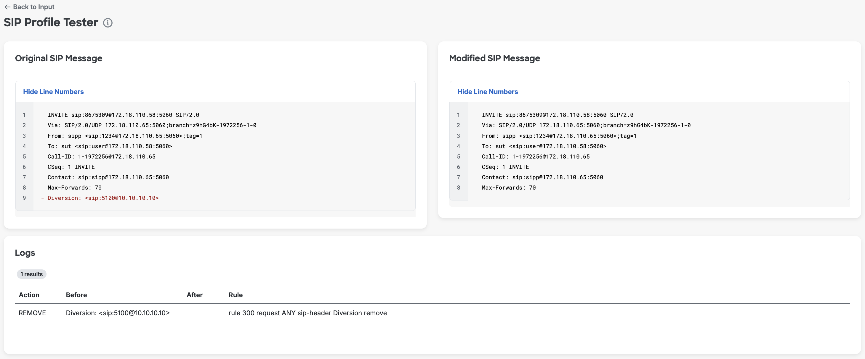Click the 1 results badge
865x359 pixels.
32,274
